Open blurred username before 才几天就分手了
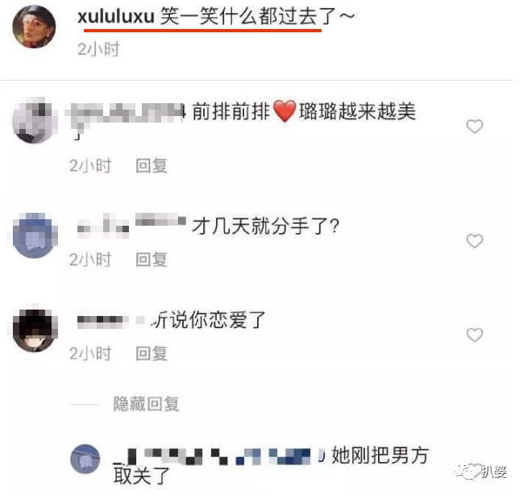523x495 pixels. (131, 225)
